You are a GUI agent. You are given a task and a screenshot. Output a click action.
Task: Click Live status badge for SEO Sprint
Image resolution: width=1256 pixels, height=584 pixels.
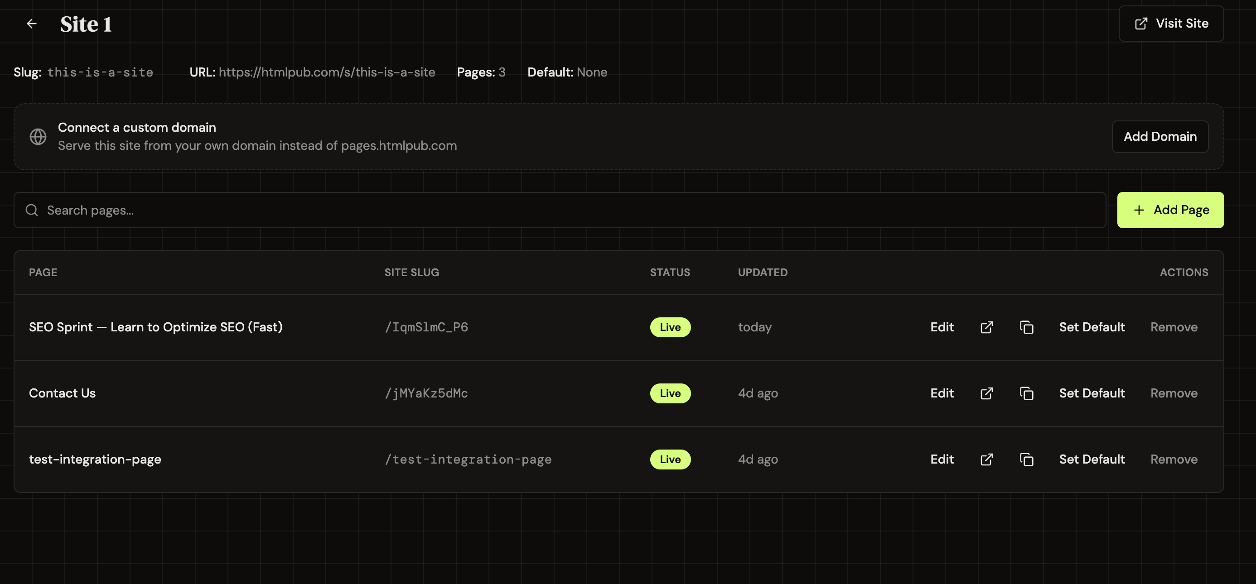coord(670,327)
